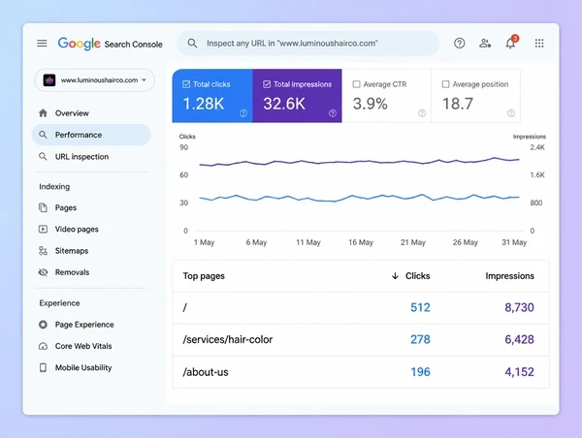
Task: Sort by Impressions column header
Action: (509, 276)
